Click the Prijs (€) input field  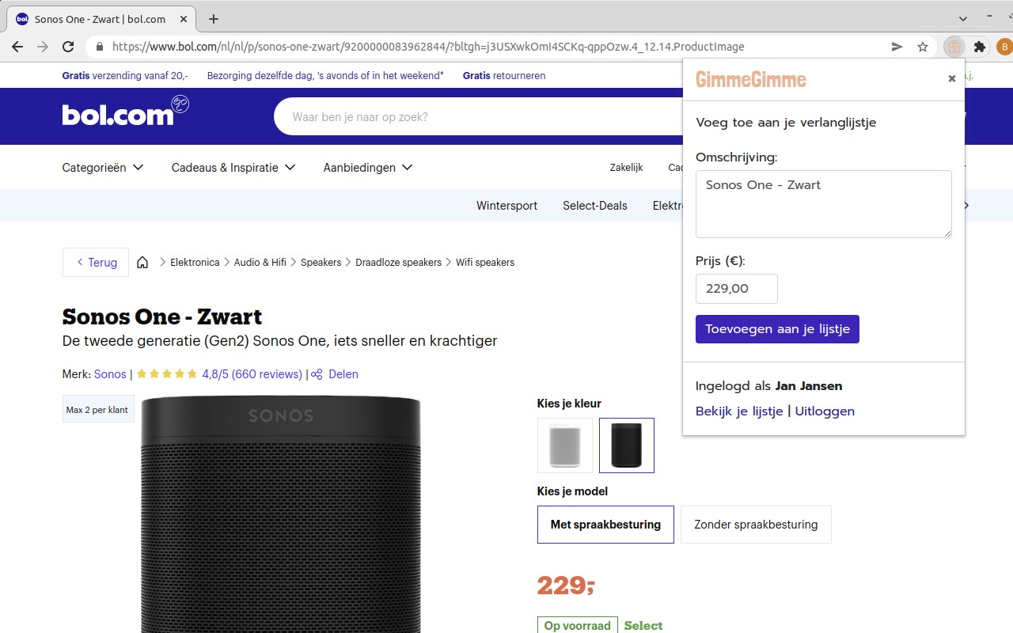click(737, 289)
